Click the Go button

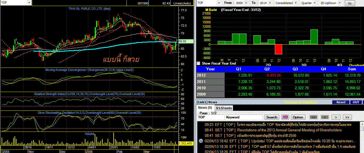point(349,3)
